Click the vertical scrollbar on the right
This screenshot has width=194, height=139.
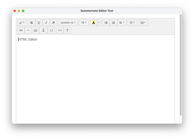[181, 65]
